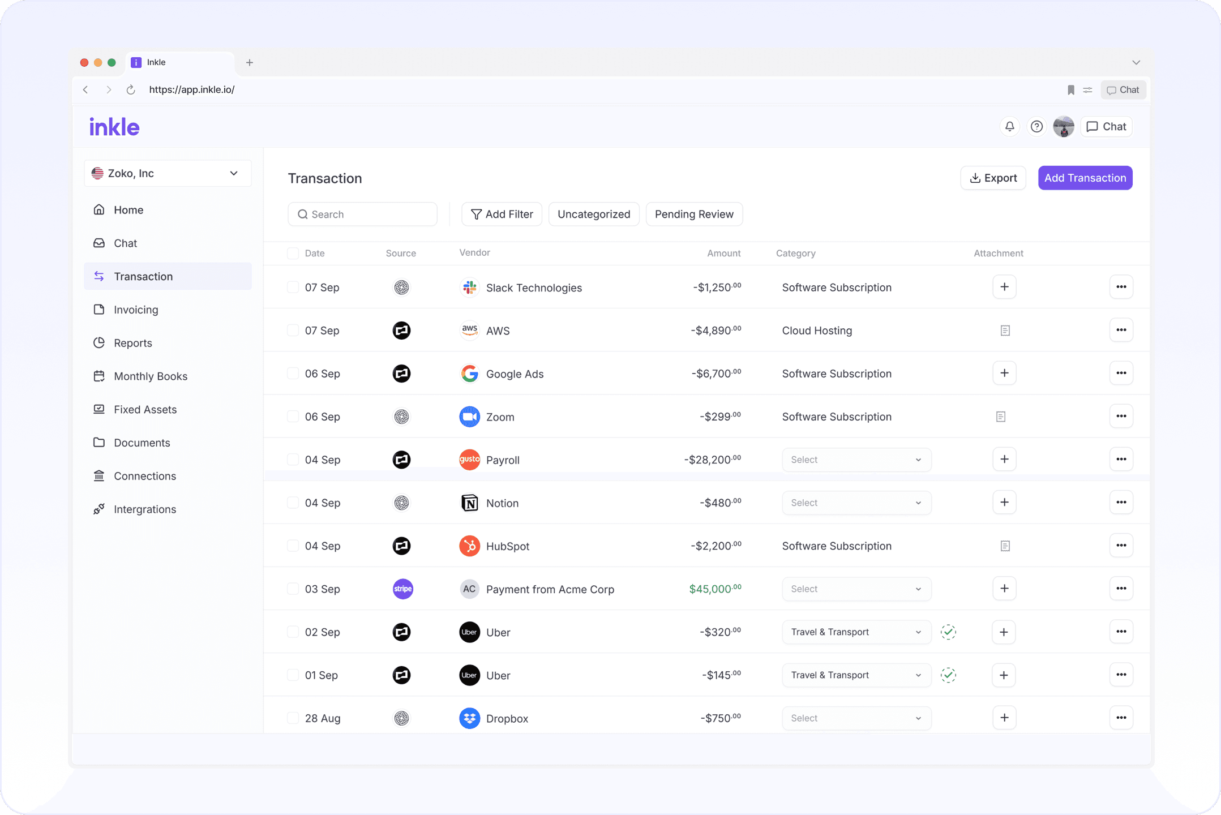
Task: Open the Connections sidebar item
Action: pyautogui.click(x=144, y=476)
